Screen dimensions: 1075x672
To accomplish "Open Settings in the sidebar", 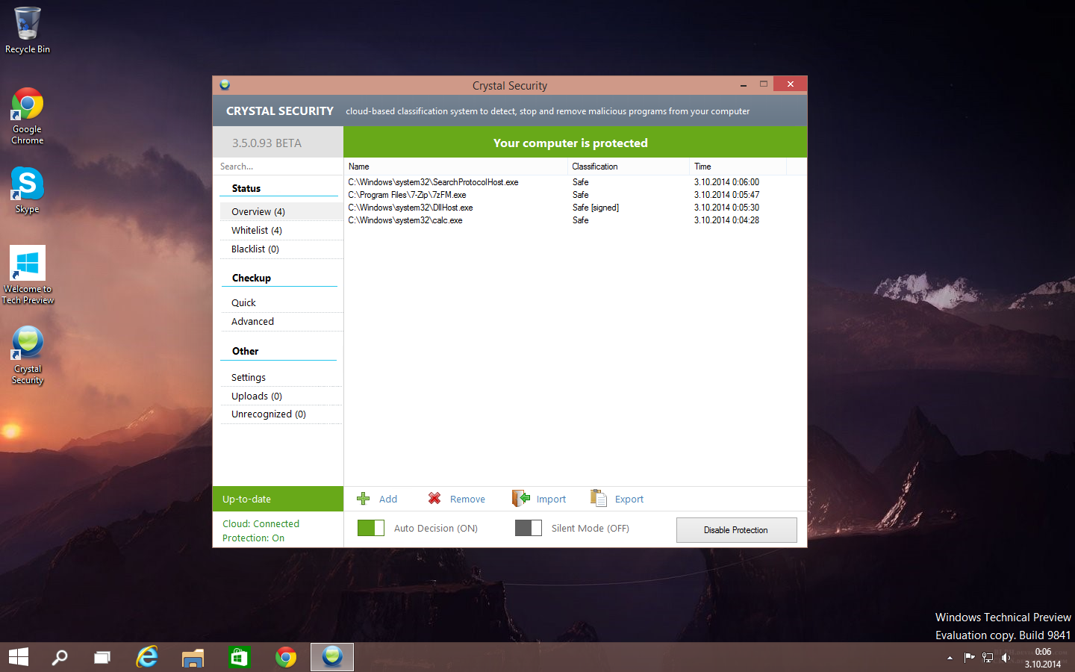I will click(x=249, y=378).
